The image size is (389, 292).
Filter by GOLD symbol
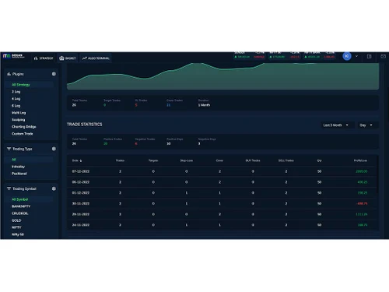(16, 220)
